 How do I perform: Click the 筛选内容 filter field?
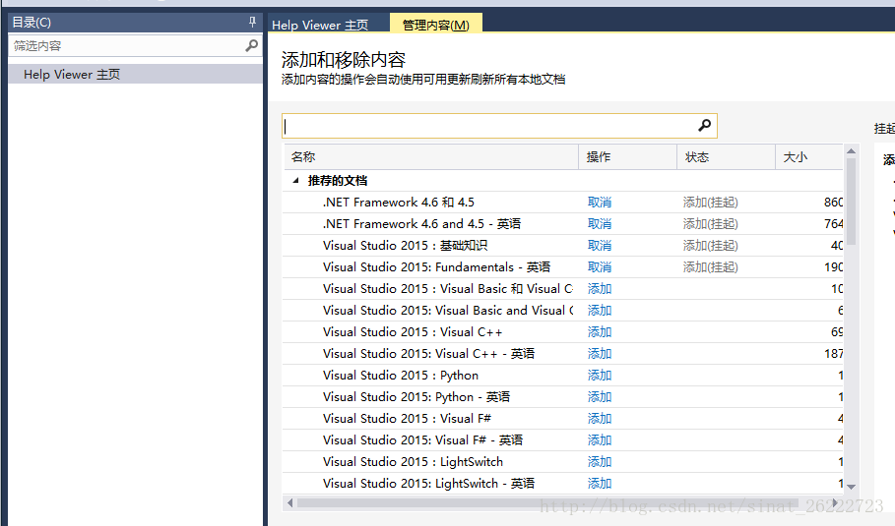click(135, 45)
